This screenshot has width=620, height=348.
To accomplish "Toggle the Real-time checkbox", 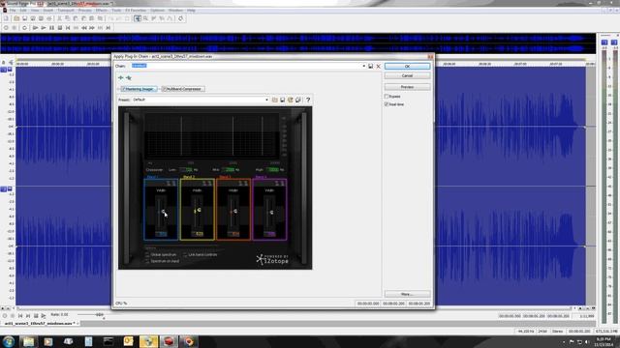I will click(387, 104).
